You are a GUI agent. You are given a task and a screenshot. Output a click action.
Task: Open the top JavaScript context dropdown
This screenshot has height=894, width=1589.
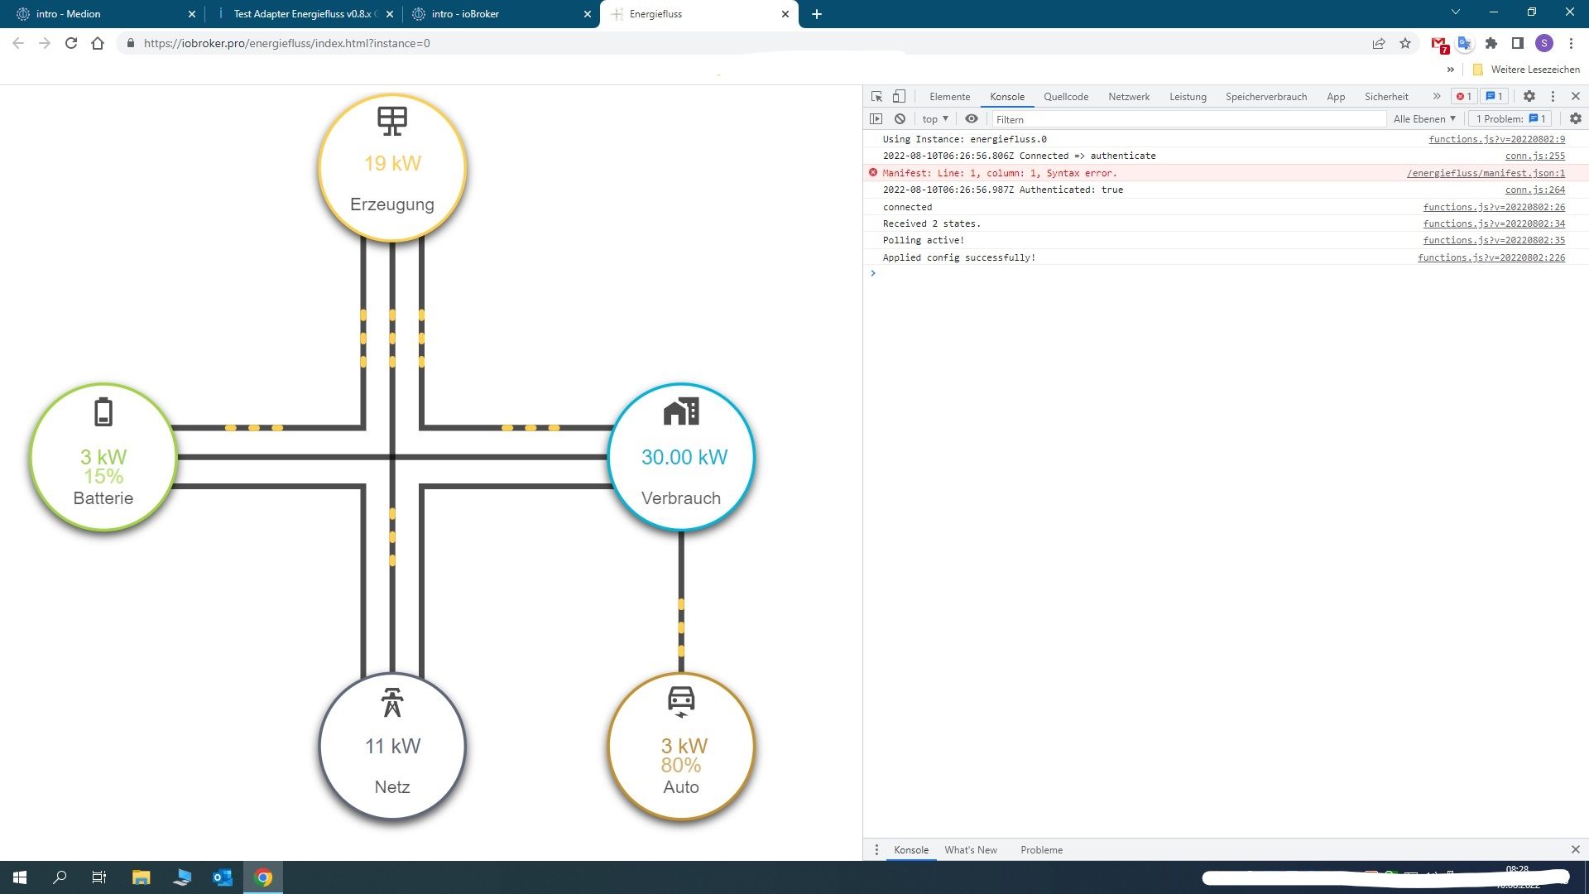[935, 119]
